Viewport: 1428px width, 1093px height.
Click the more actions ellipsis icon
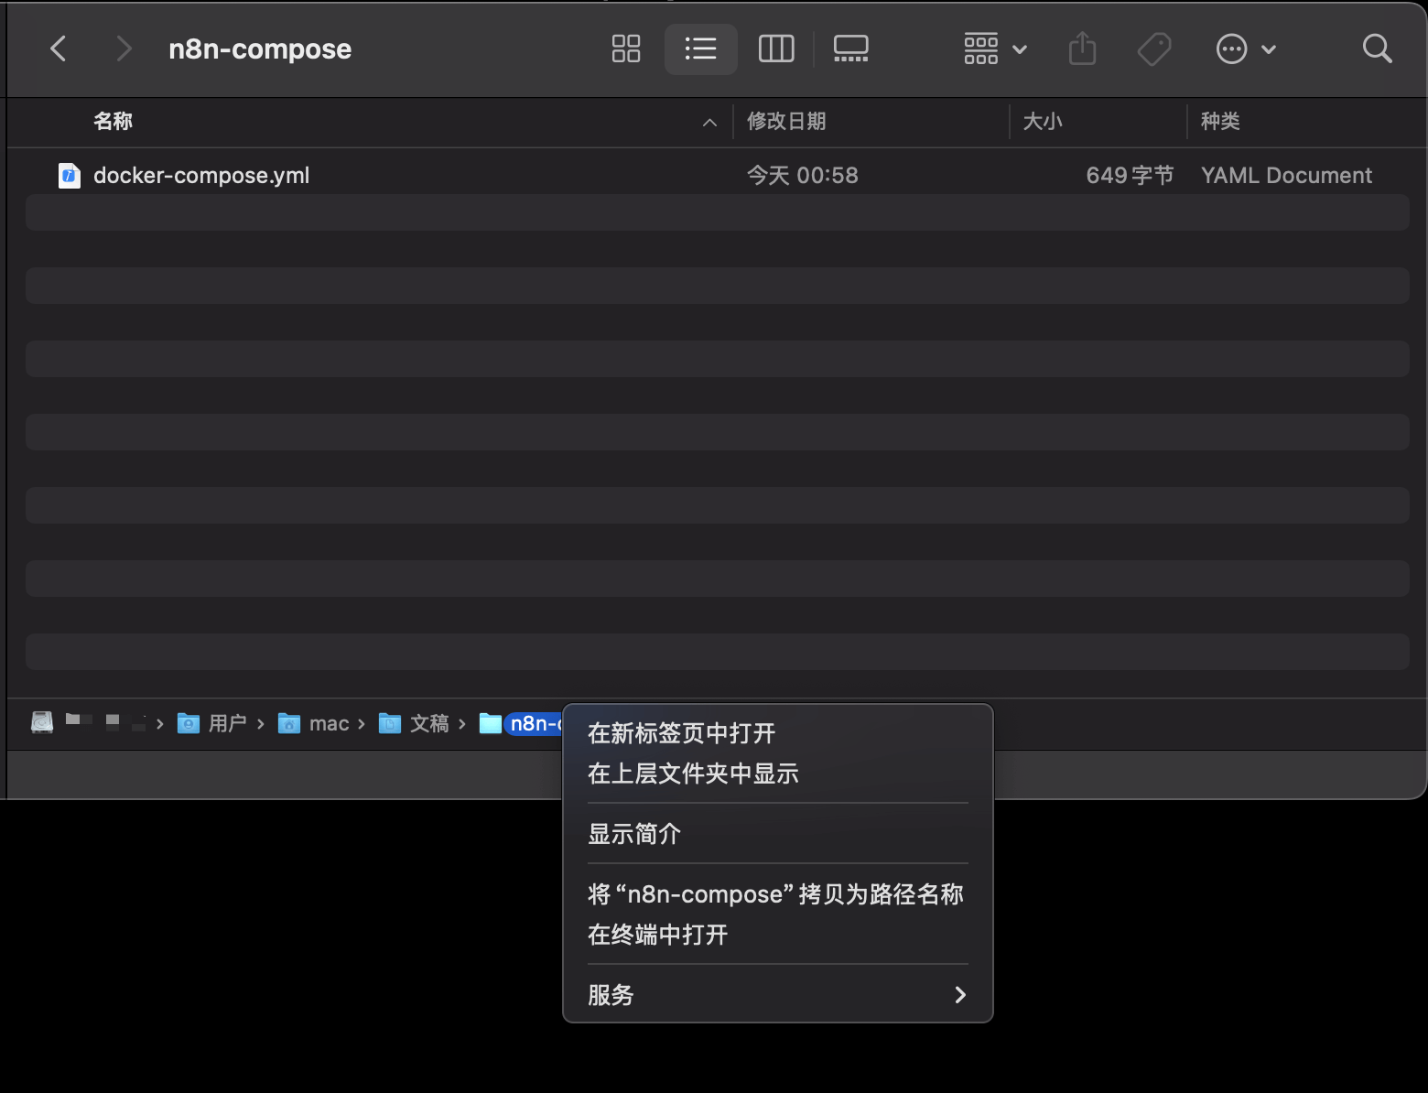point(1231,49)
